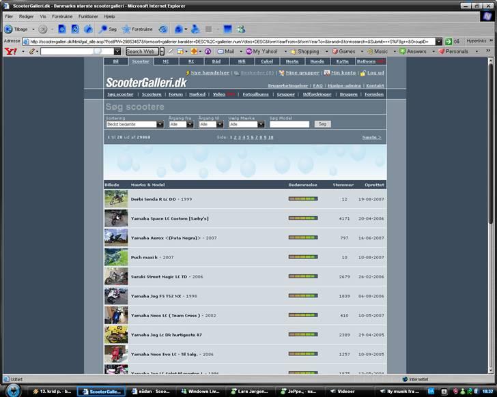
Task: Click the Søg magnifier icon in IE toolbar
Action: click(102, 29)
